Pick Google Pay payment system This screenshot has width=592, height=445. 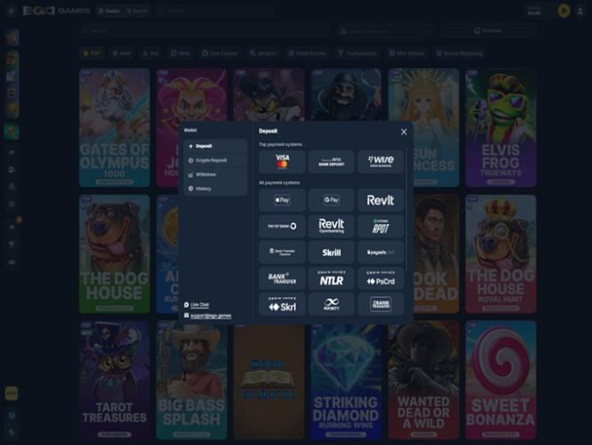(331, 200)
